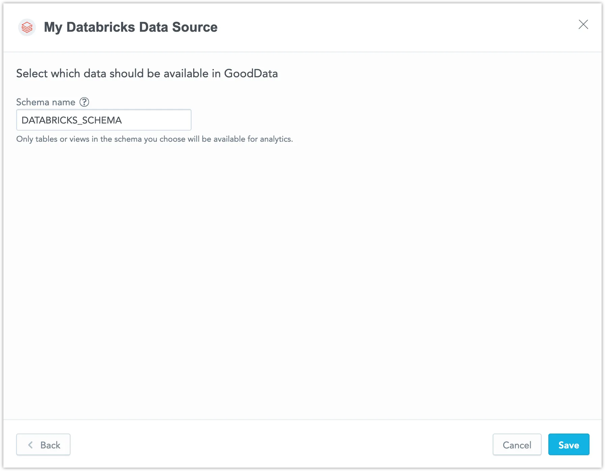
Task: Click the question mark circle beside Schema name
Action: 84,102
